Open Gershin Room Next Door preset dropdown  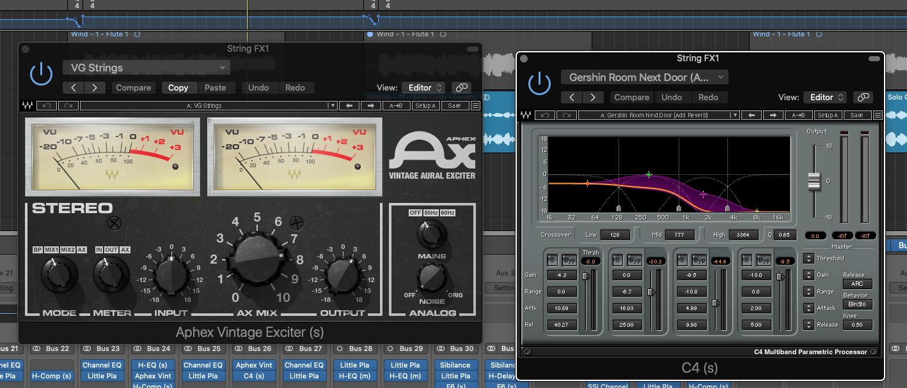(x=645, y=77)
